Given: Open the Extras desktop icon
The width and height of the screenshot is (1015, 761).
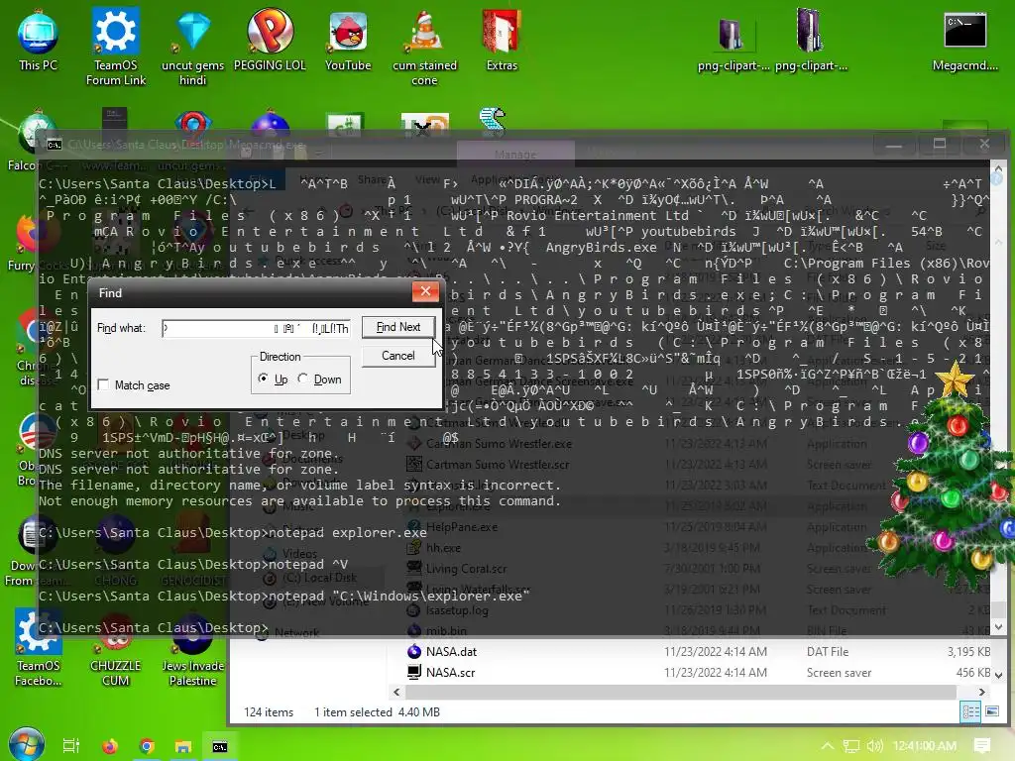Looking at the screenshot, I should (502, 40).
